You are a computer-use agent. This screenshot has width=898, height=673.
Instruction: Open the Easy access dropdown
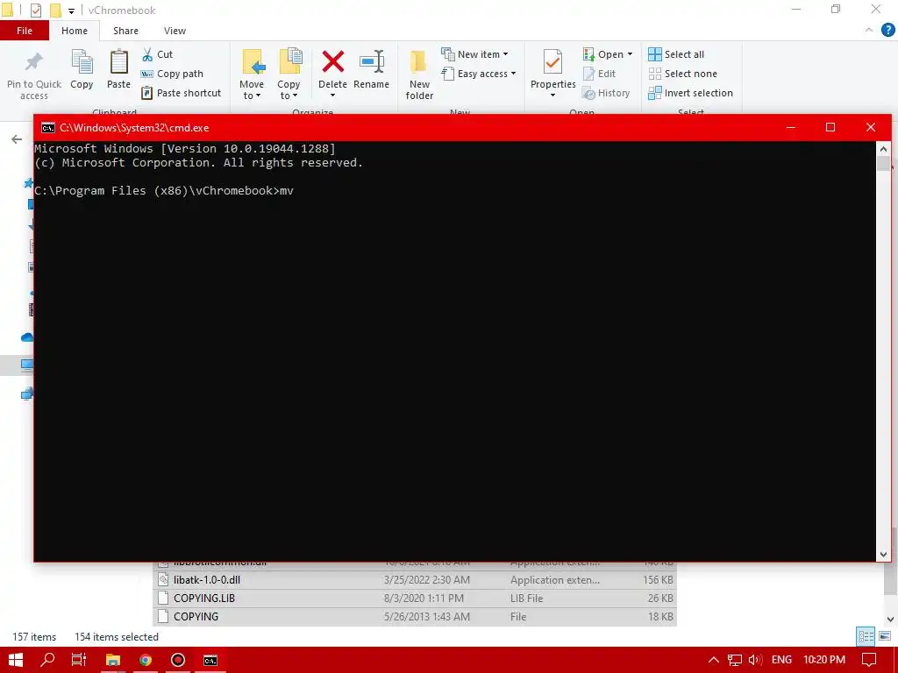479,74
